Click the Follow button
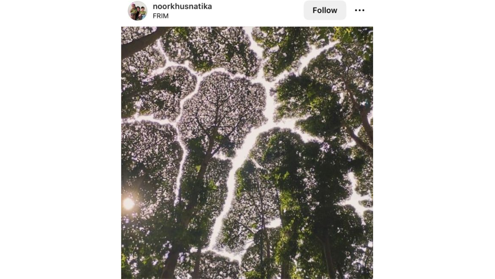 pyautogui.click(x=325, y=10)
